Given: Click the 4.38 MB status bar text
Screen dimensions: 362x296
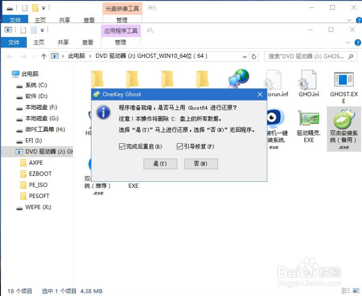Looking at the screenshot, I should tap(91, 291).
